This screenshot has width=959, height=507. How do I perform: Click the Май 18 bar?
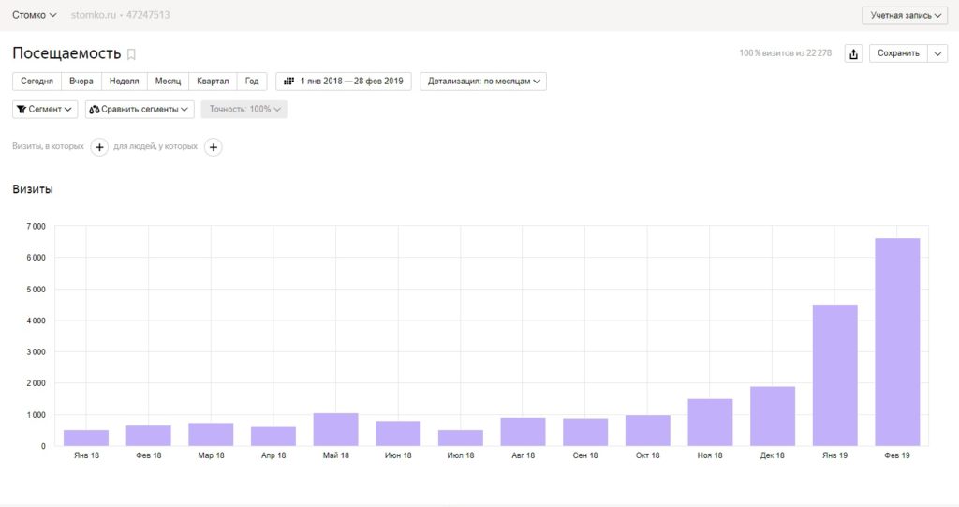click(336, 429)
